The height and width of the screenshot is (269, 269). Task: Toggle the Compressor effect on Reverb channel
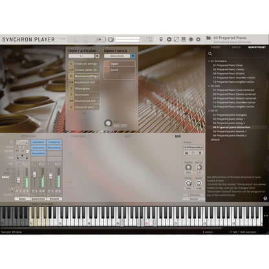click(54, 142)
